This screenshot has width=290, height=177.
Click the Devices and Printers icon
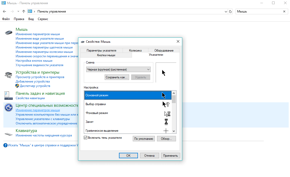click(9, 75)
